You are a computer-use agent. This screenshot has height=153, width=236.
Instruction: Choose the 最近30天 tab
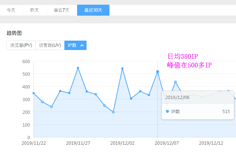point(93,10)
